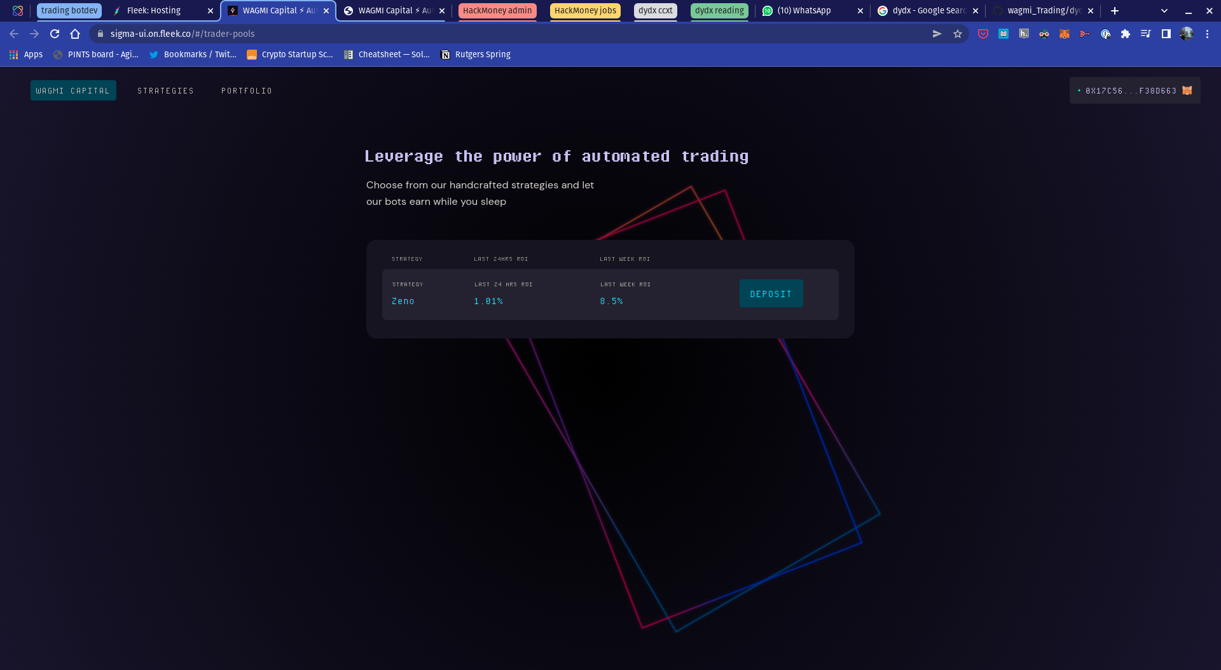The image size is (1221, 670).
Task: Close the dydx - Google Search tab
Action: click(x=976, y=11)
